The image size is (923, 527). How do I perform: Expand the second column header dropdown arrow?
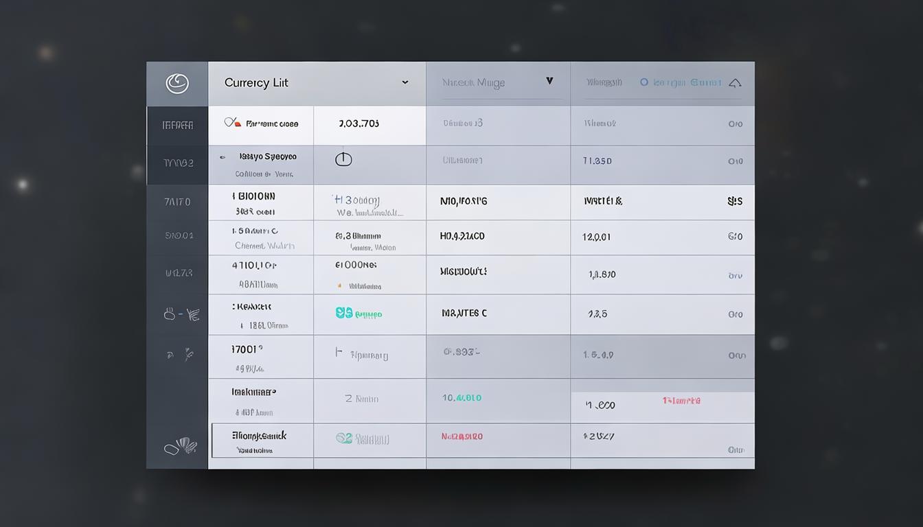(549, 81)
